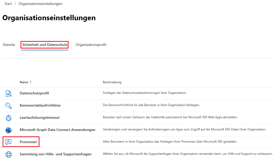Open the Leerlaufsitzungstimeout setting
This screenshot has width=276, height=160.
(39, 118)
